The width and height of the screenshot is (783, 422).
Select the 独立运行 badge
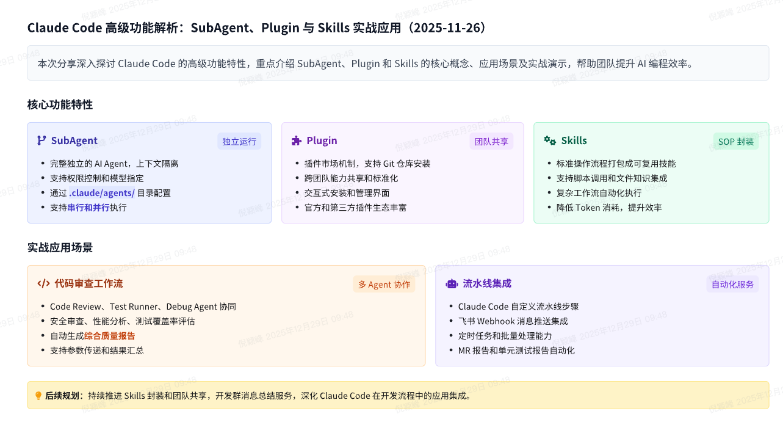[x=239, y=142]
